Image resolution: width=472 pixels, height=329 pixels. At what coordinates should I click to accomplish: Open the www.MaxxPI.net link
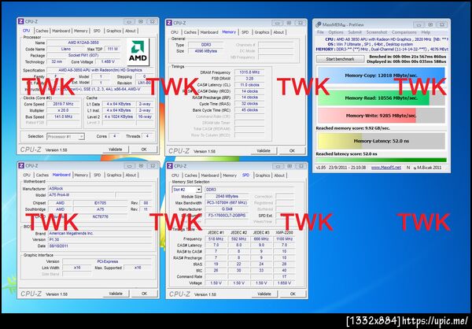386,168
